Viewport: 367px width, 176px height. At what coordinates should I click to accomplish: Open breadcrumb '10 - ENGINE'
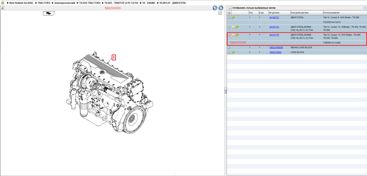tap(149, 3)
